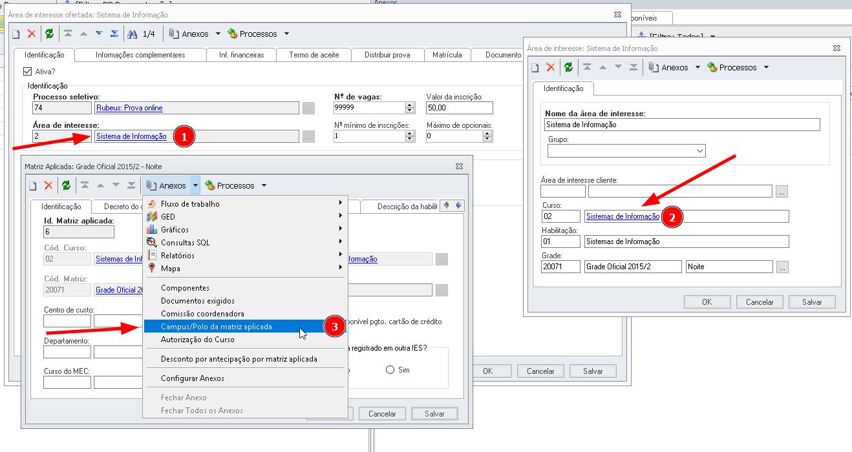Open Gráficos submenu item
Screen dimensions: 852x452
click(x=246, y=229)
